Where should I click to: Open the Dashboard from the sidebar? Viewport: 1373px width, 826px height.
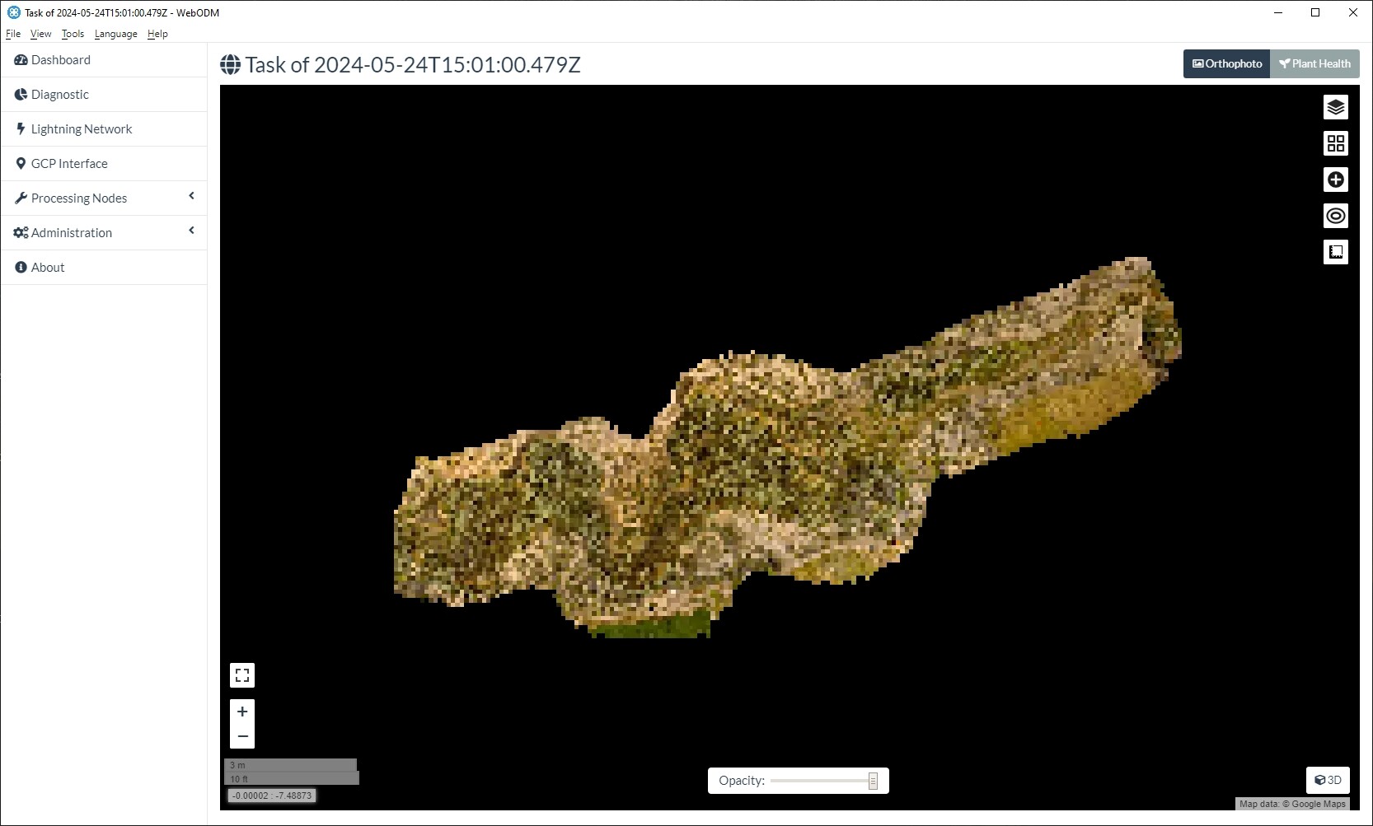coord(59,59)
